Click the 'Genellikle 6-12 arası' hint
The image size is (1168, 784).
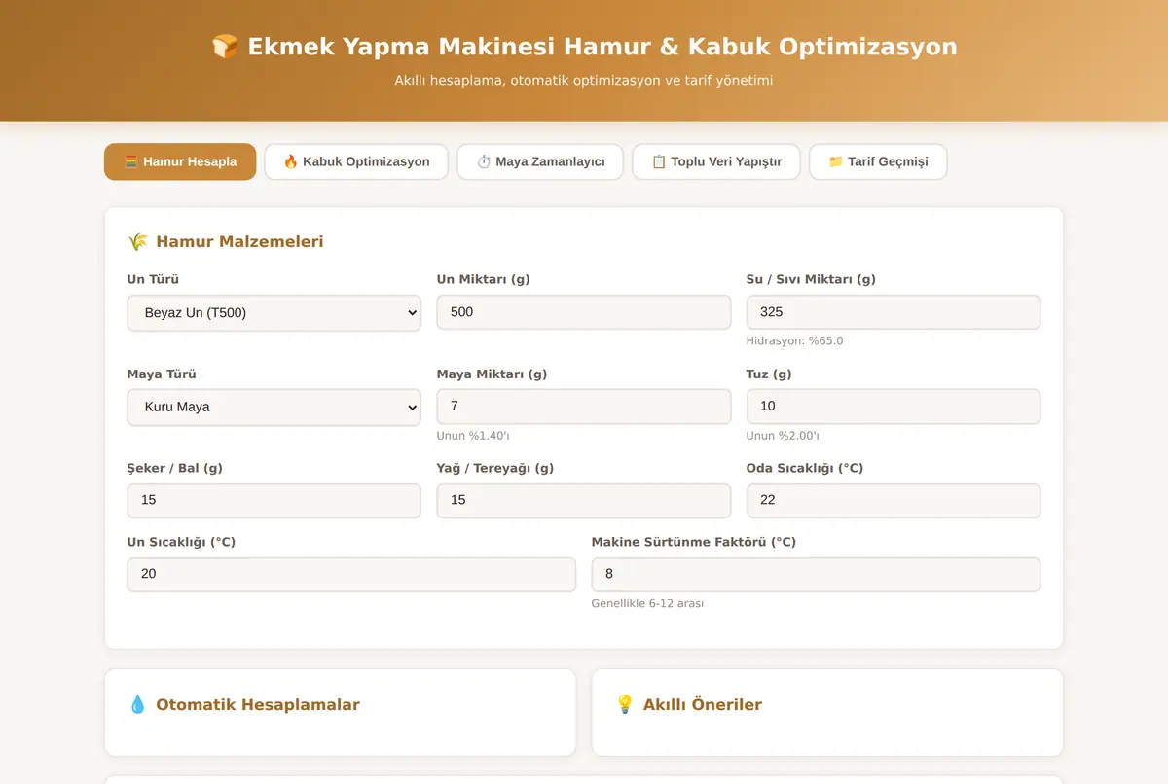647,603
